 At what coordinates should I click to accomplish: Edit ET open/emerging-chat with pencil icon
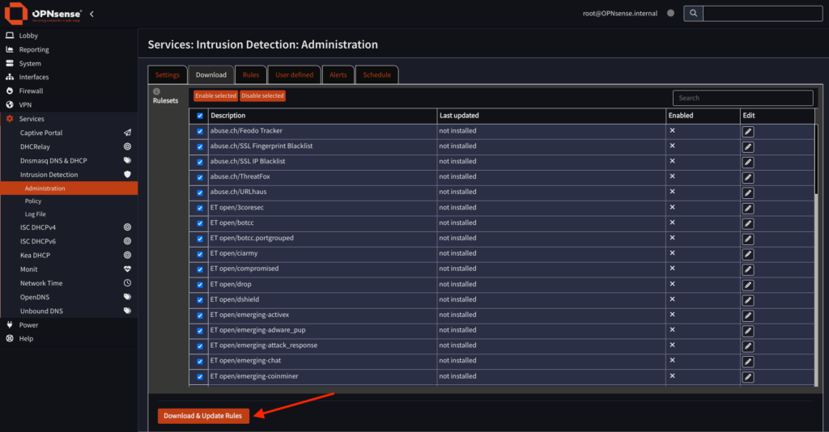(x=747, y=362)
